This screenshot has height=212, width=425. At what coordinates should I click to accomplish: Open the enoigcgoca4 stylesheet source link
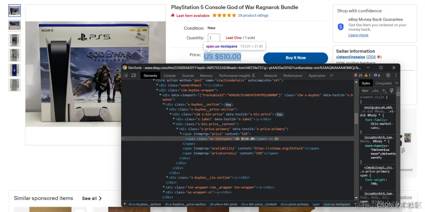[379, 108]
